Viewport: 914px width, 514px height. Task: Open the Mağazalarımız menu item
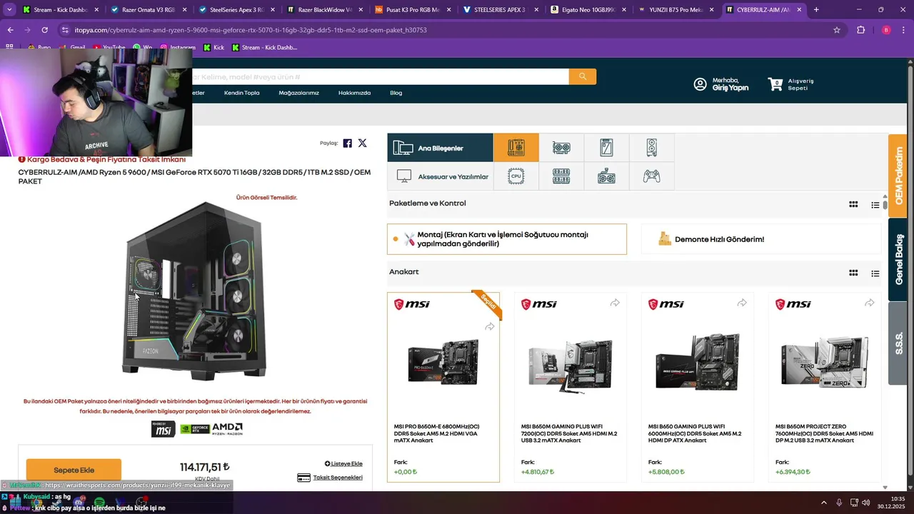(298, 93)
